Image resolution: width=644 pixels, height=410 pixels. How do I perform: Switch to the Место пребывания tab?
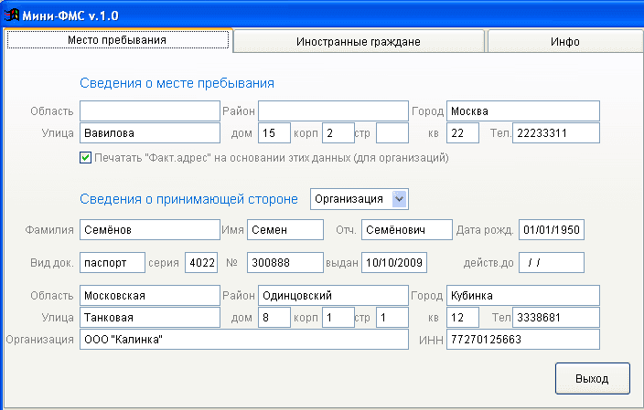(x=117, y=40)
